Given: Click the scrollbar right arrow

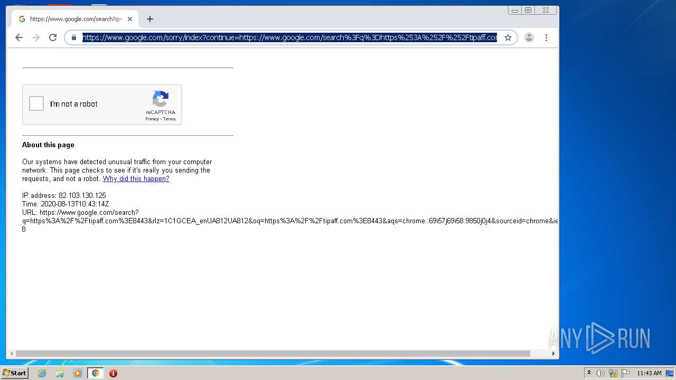Looking at the screenshot, I should pyautogui.click(x=553, y=354).
